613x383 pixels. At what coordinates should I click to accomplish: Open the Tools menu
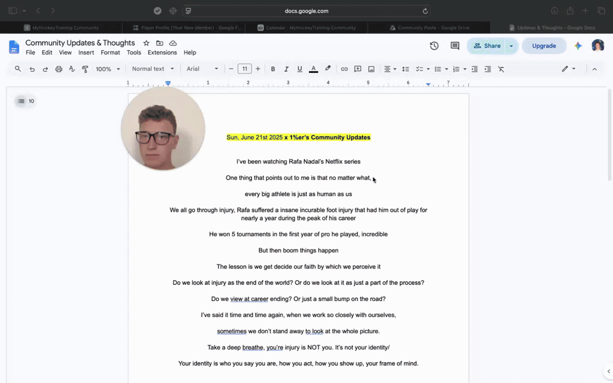(x=133, y=53)
